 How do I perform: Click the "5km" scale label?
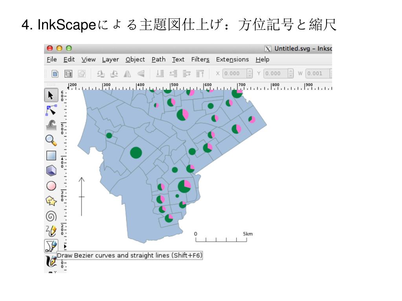click(248, 234)
